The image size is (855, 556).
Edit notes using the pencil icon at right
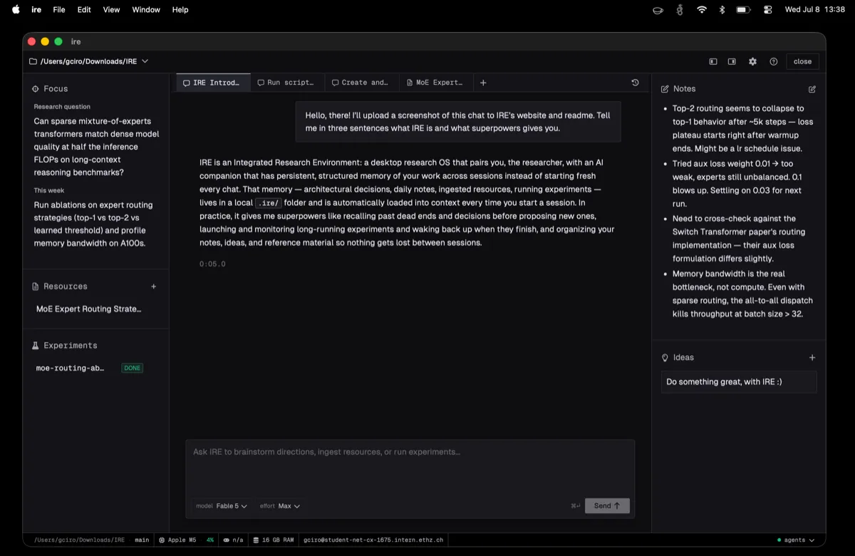click(812, 89)
